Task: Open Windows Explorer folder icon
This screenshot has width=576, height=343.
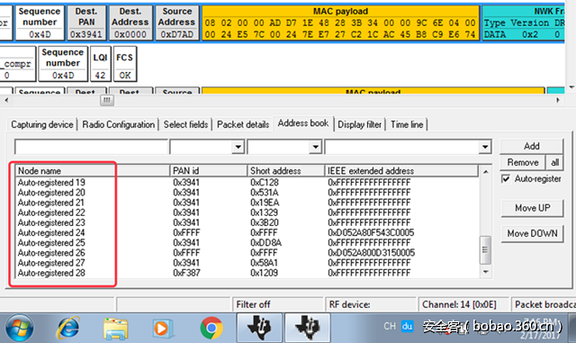Action: (115, 329)
